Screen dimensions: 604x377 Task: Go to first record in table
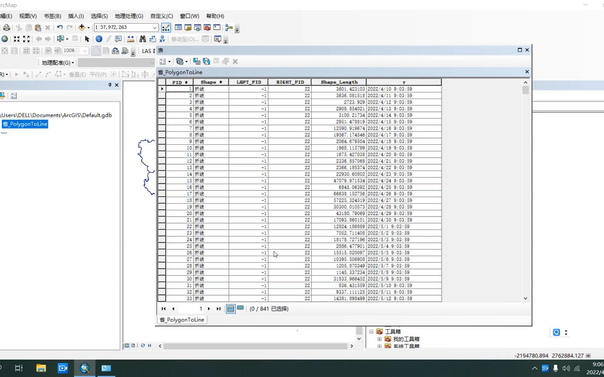pyautogui.click(x=164, y=309)
